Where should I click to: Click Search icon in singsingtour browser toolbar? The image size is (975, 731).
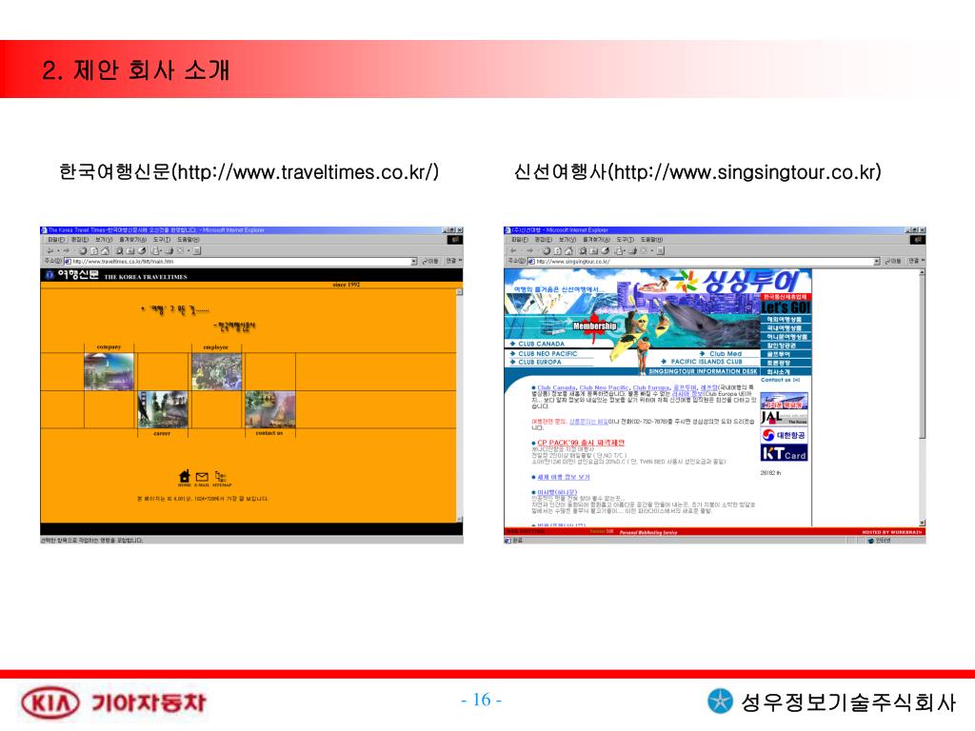click(583, 251)
